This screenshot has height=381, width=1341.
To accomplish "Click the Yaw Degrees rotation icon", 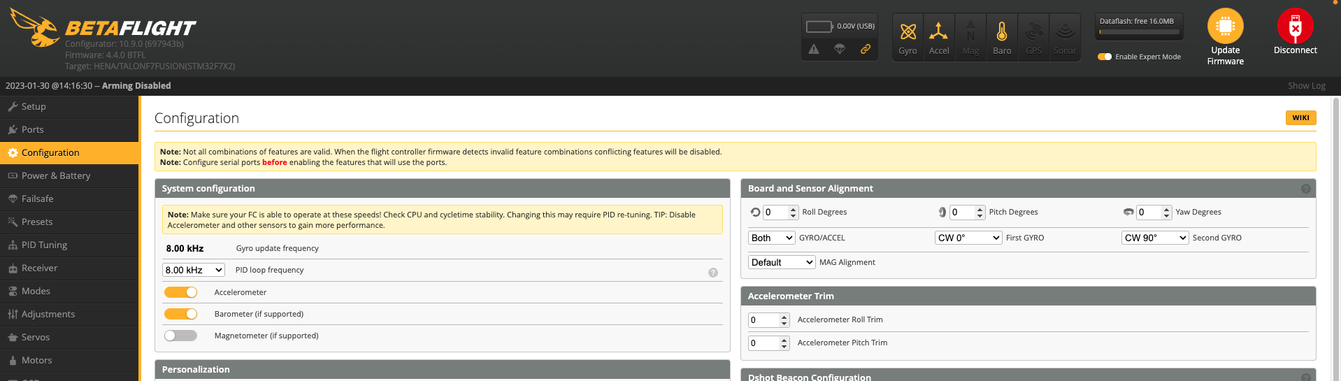I will coord(1128,212).
